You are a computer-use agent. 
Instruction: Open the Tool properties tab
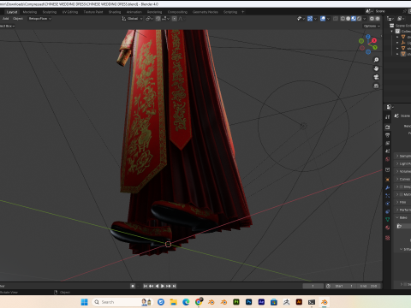click(x=387, y=117)
